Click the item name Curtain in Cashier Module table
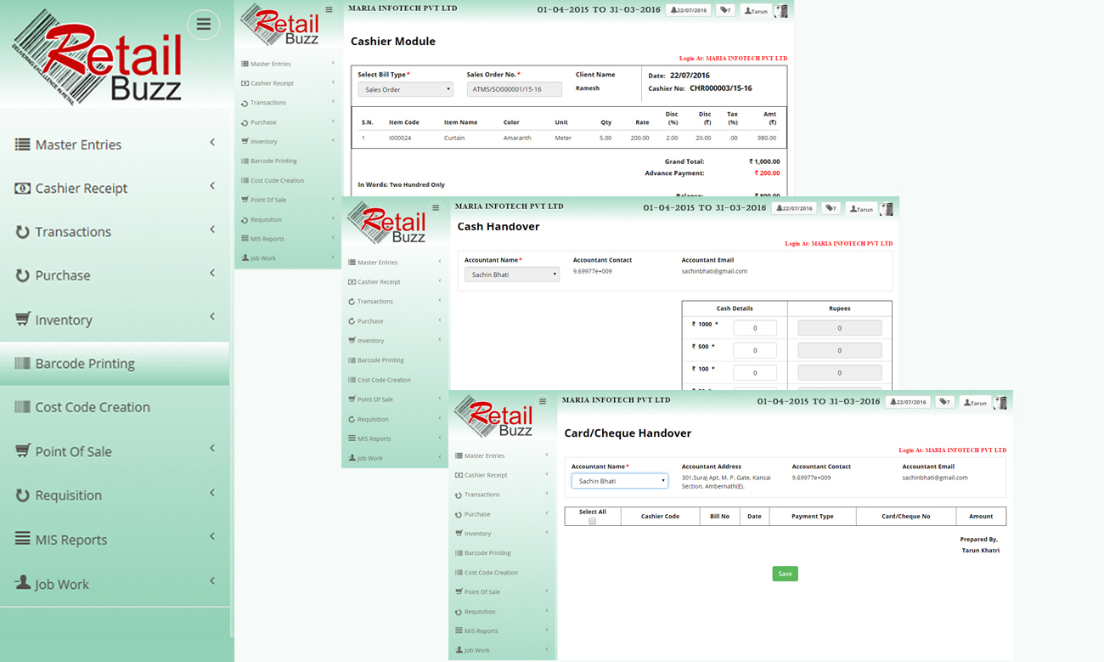 point(454,138)
